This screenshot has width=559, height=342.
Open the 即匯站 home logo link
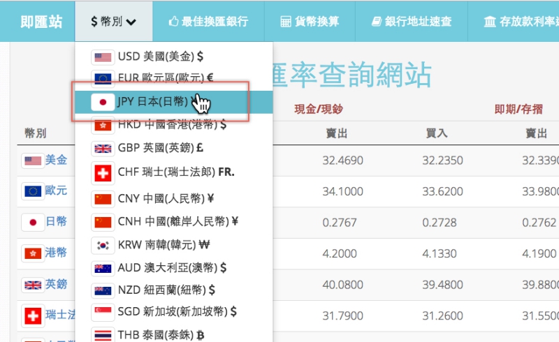point(41,22)
